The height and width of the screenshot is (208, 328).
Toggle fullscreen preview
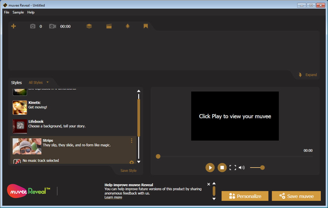click(x=233, y=168)
